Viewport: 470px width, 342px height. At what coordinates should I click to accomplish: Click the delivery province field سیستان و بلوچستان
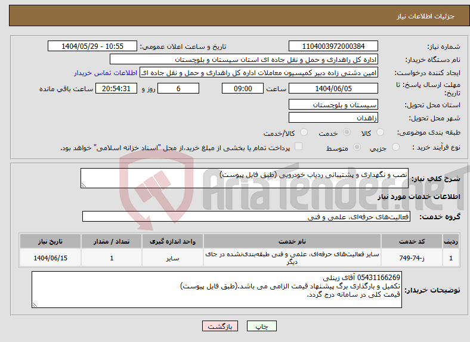coord(333,104)
